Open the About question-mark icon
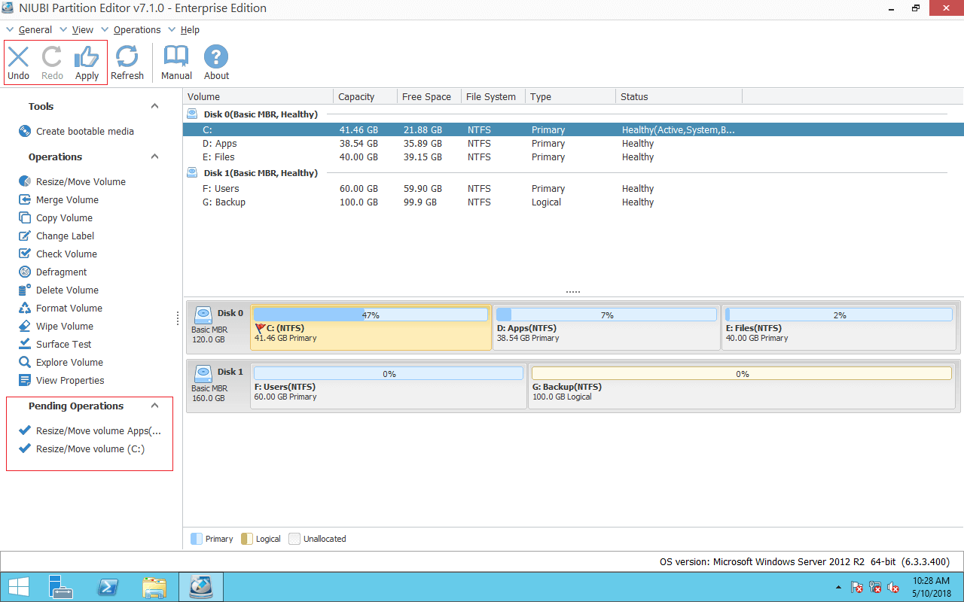This screenshot has width=964, height=602. point(216,57)
